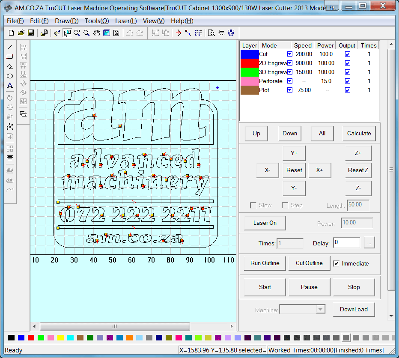Open the Laser menu
This screenshot has width=399, height=358.
pyautogui.click(x=126, y=21)
